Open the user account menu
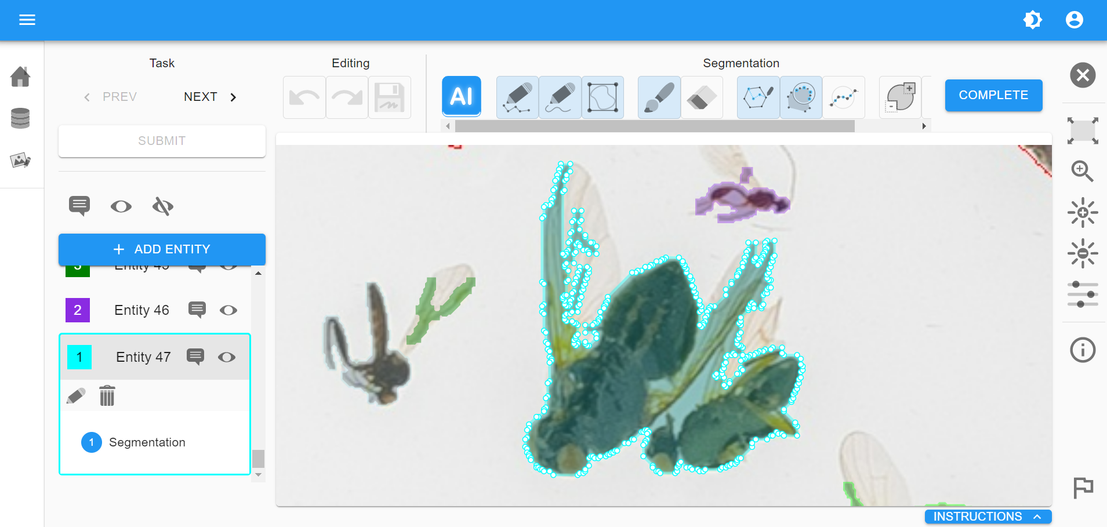The width and height of the screenshot is (1107, 527). (1074, 20)
